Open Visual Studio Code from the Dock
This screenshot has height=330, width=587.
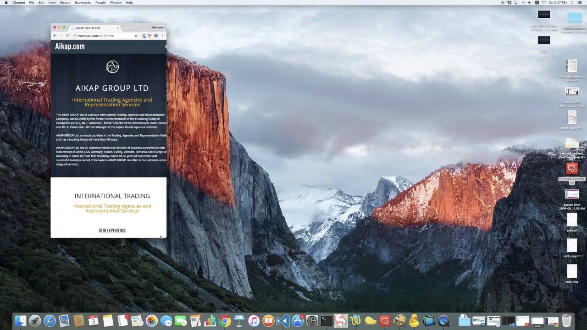(x=283, y=321)
